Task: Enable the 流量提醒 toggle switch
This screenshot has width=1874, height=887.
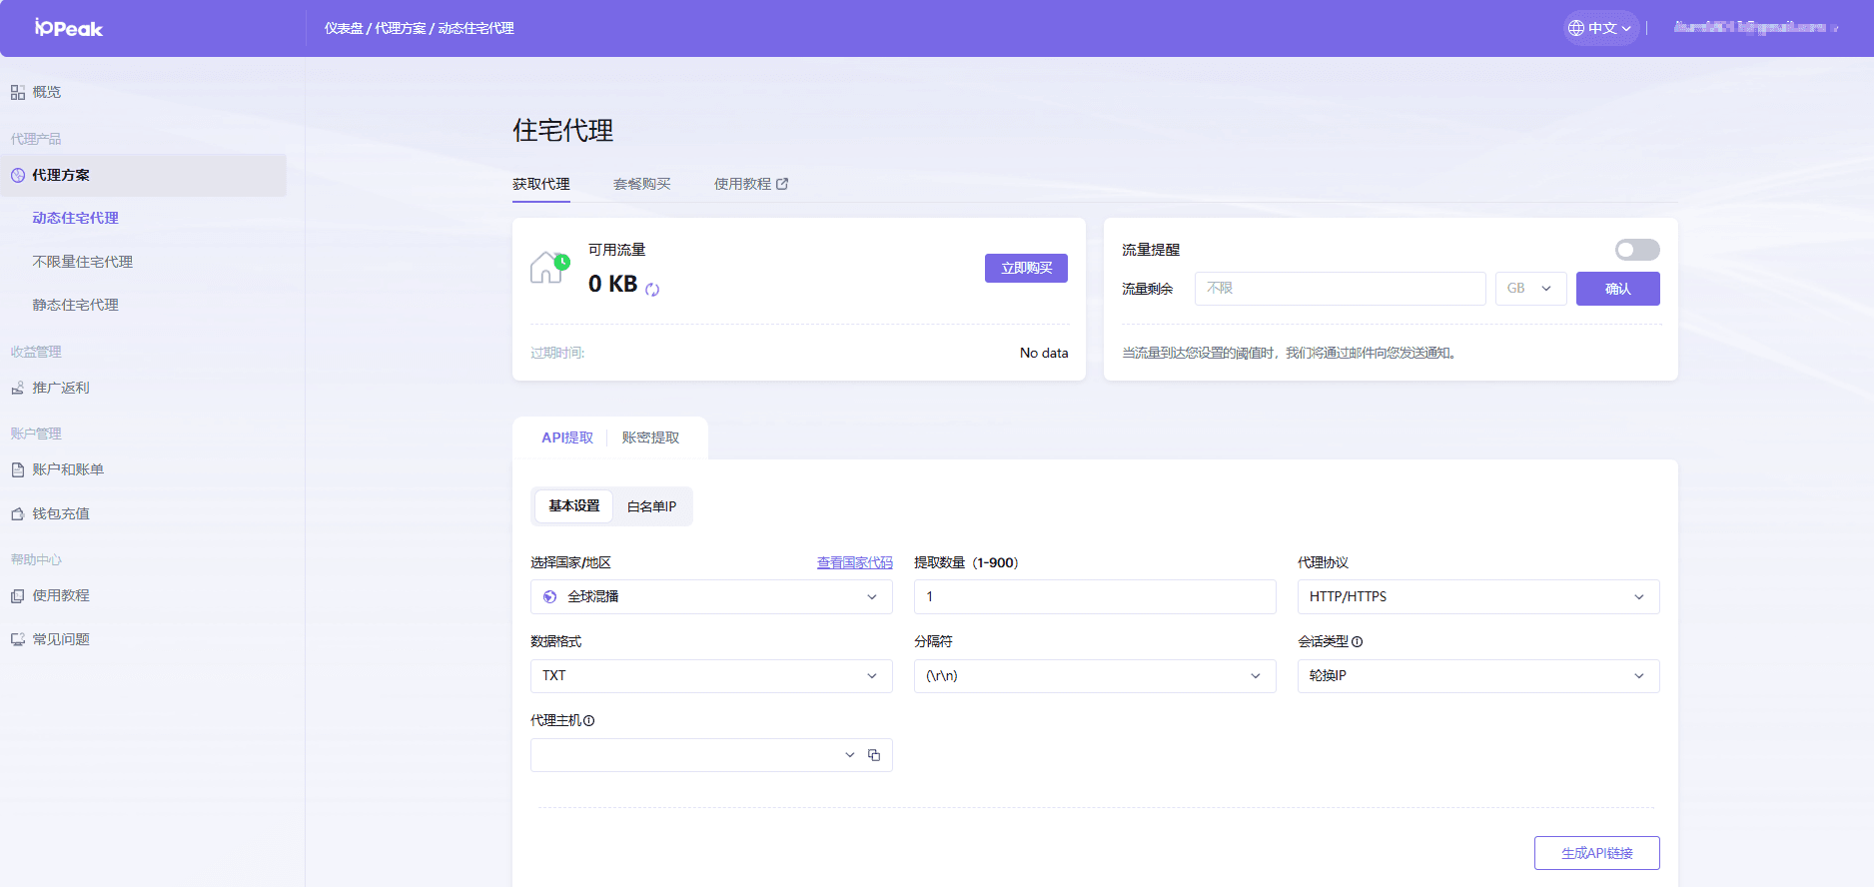Action: point(1636,250)
